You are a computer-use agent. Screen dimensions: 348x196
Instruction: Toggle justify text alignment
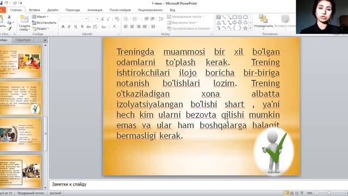coord(145,27)
